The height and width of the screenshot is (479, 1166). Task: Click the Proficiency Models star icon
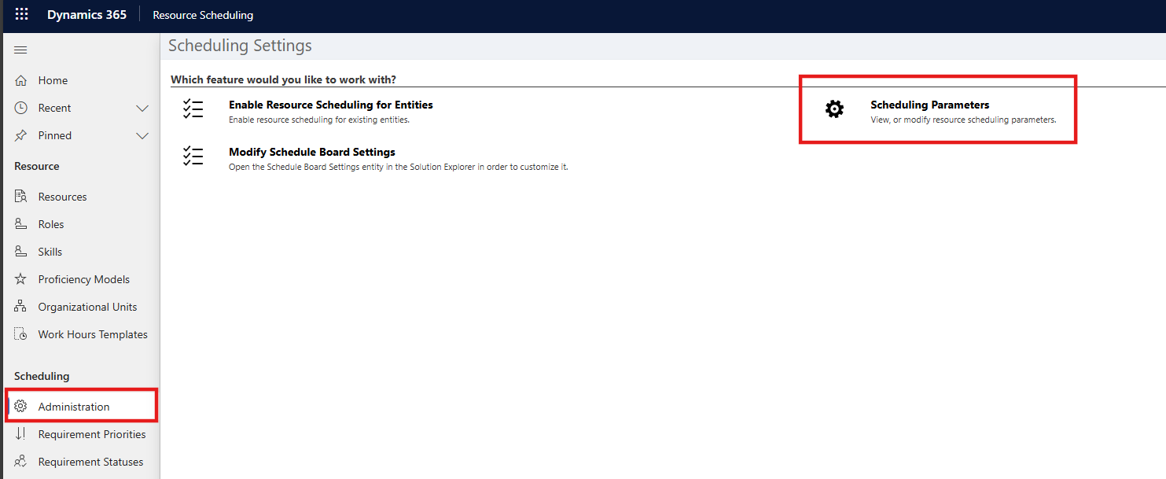coord(21,279)
